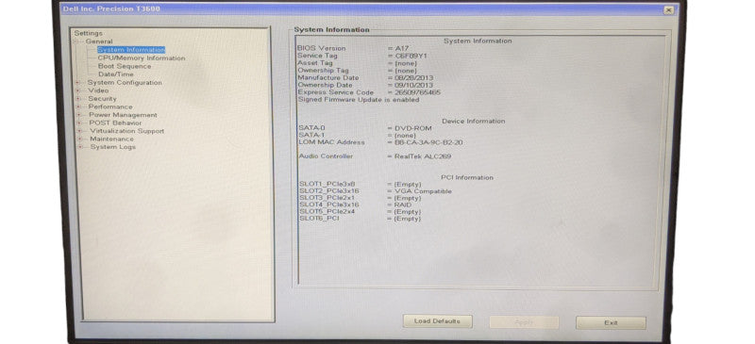Select the Power Management category
The image size is (755, 344).
click(123, 115)
